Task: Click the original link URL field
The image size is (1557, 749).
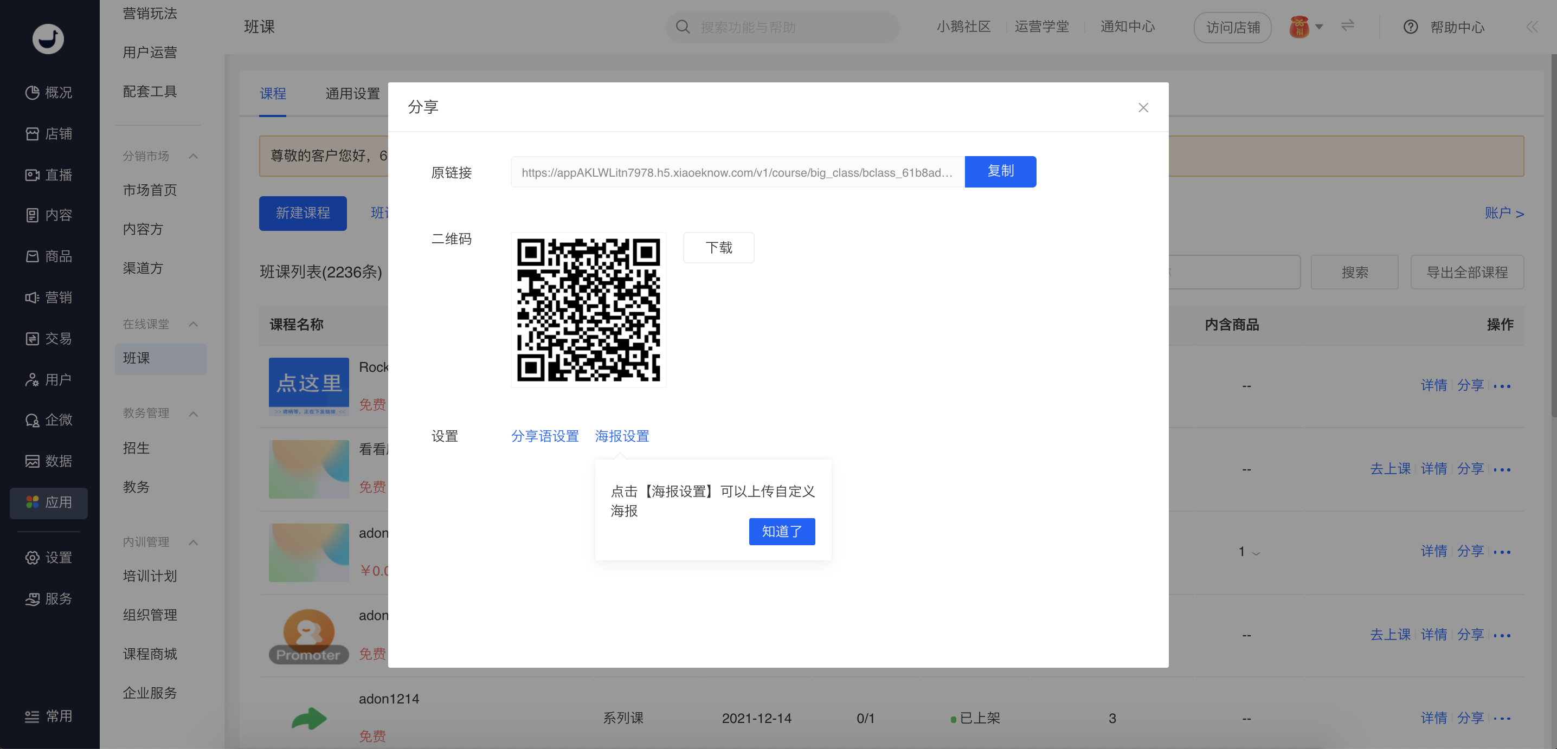Action: tap(737, 172)
